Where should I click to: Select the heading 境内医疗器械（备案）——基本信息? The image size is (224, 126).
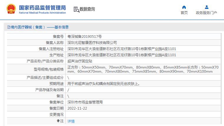[40, 27]
